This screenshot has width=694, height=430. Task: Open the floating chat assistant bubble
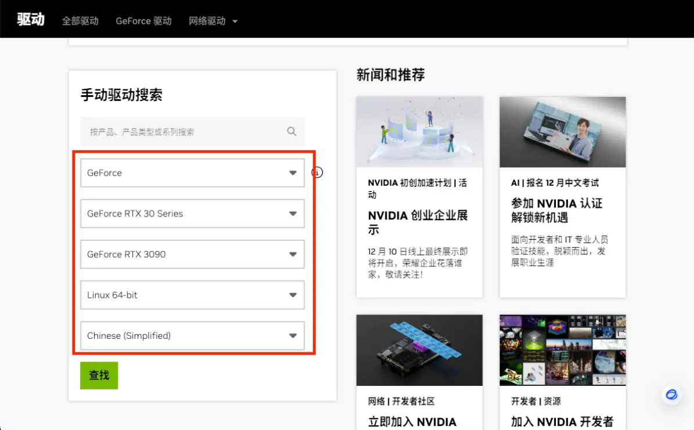[671, 395]
